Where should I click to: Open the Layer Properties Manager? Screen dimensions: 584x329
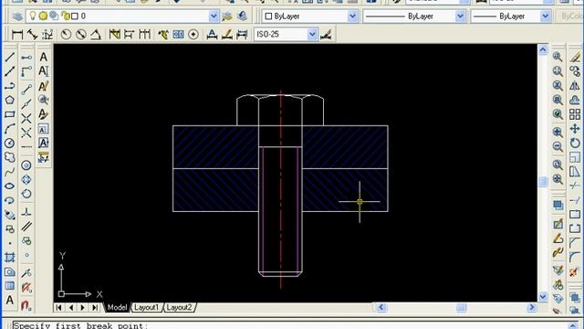pos(17,16)
